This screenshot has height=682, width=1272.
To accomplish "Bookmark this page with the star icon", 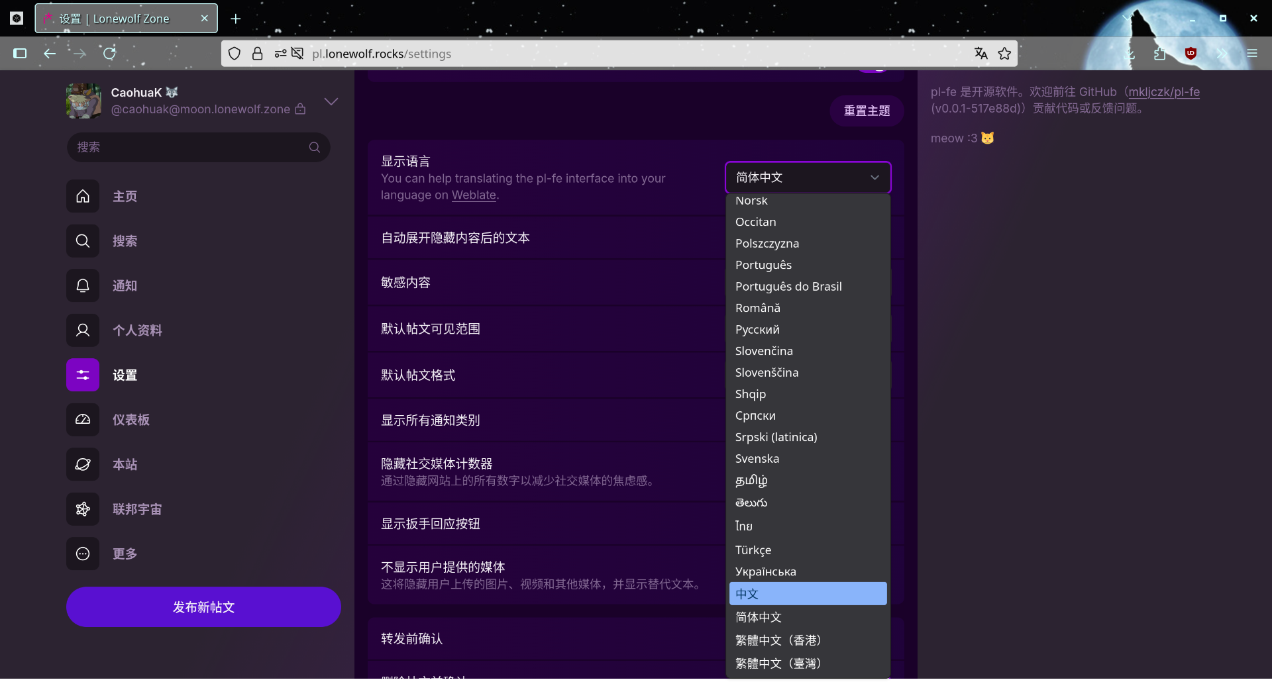I will coord(1004,54).
